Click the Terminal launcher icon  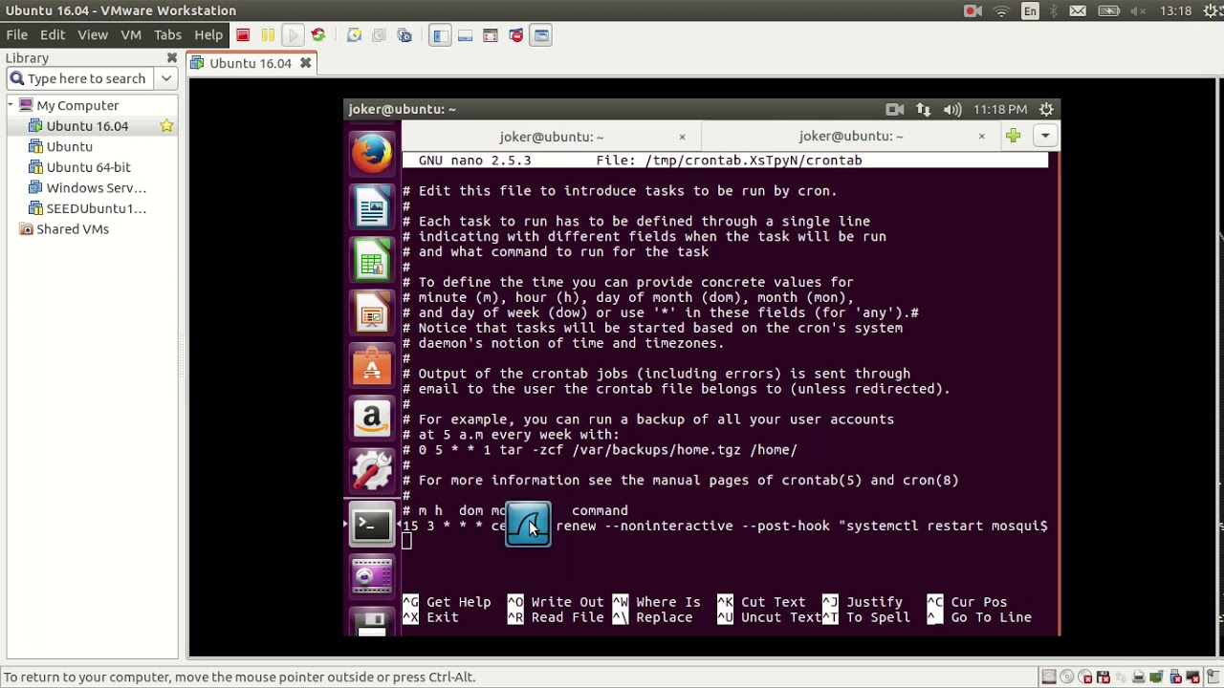point(372,524)
